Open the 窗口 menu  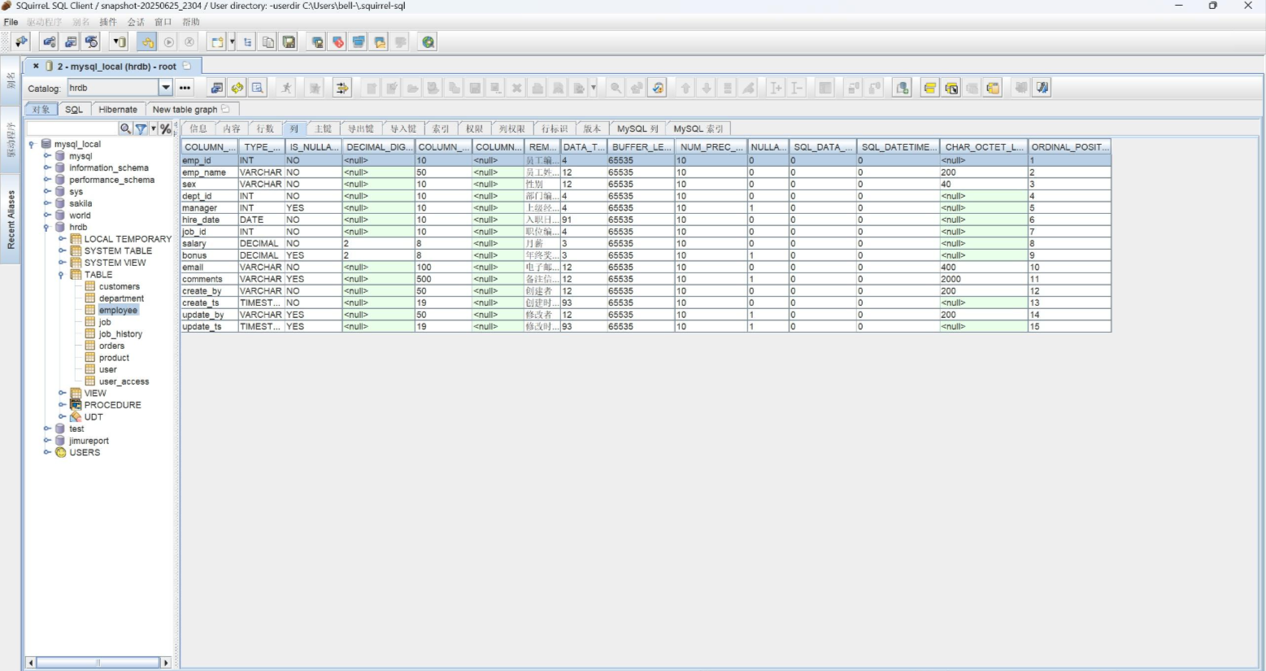tap(163, 22)
